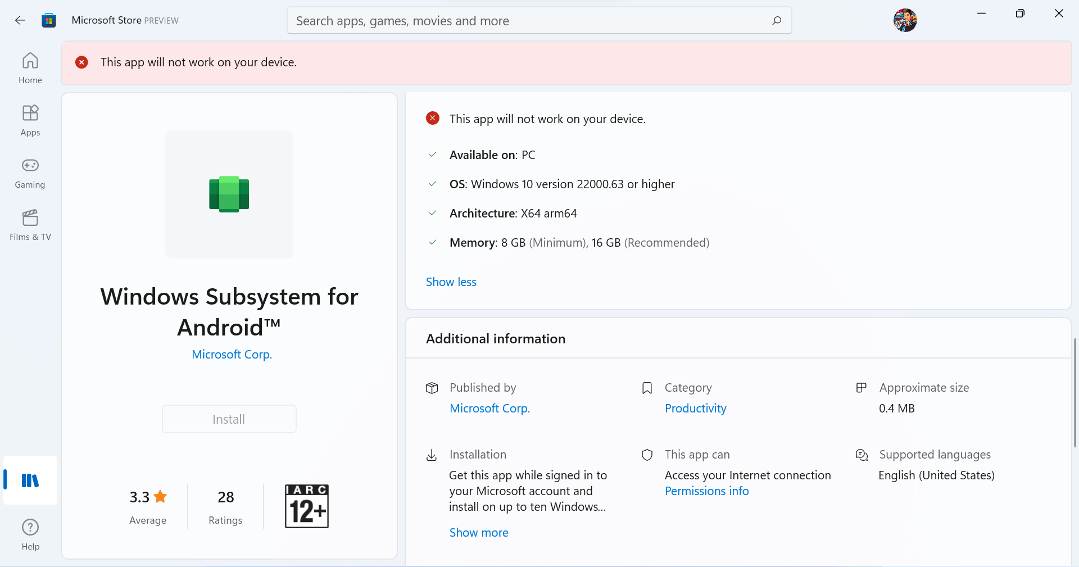
Task: Click the red error icon in banner
Action: pyautogui.click(x=81, y=62)
